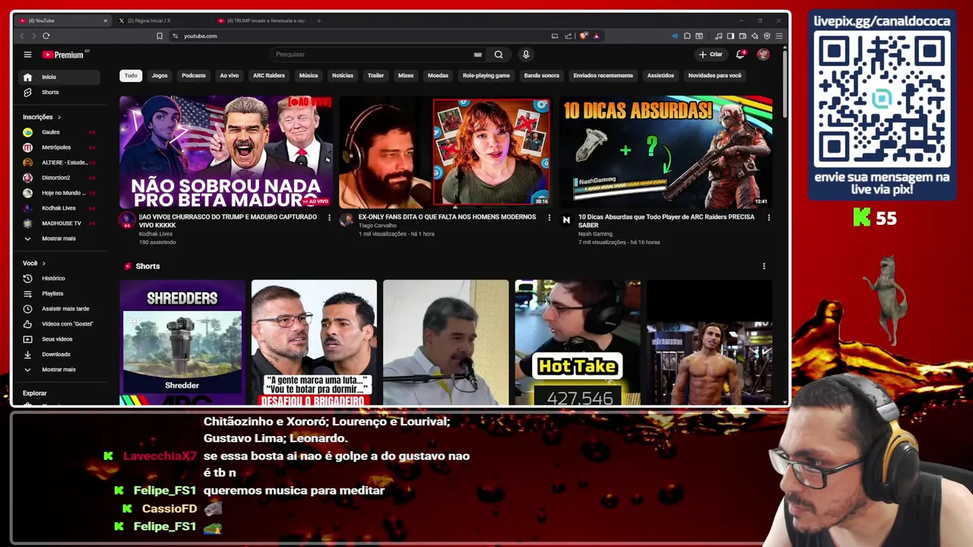973x547 pixels.
Task: Open options menu for Kodhak Lives video
Action: point(329,217)
